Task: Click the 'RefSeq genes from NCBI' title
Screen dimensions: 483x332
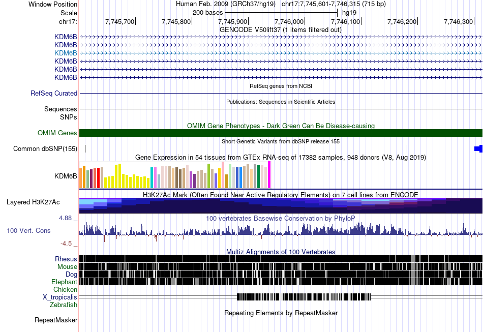Action: tap(281, 86)
